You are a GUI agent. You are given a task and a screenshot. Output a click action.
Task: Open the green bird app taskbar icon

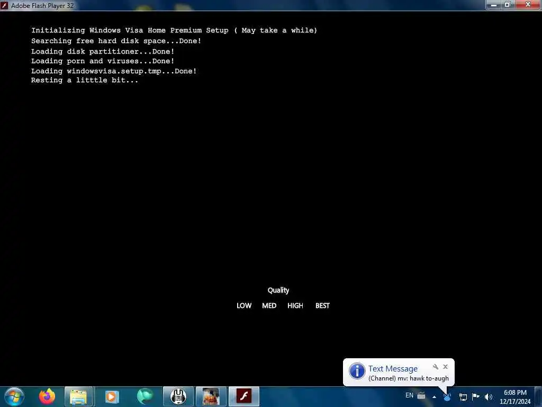[145, 396]
